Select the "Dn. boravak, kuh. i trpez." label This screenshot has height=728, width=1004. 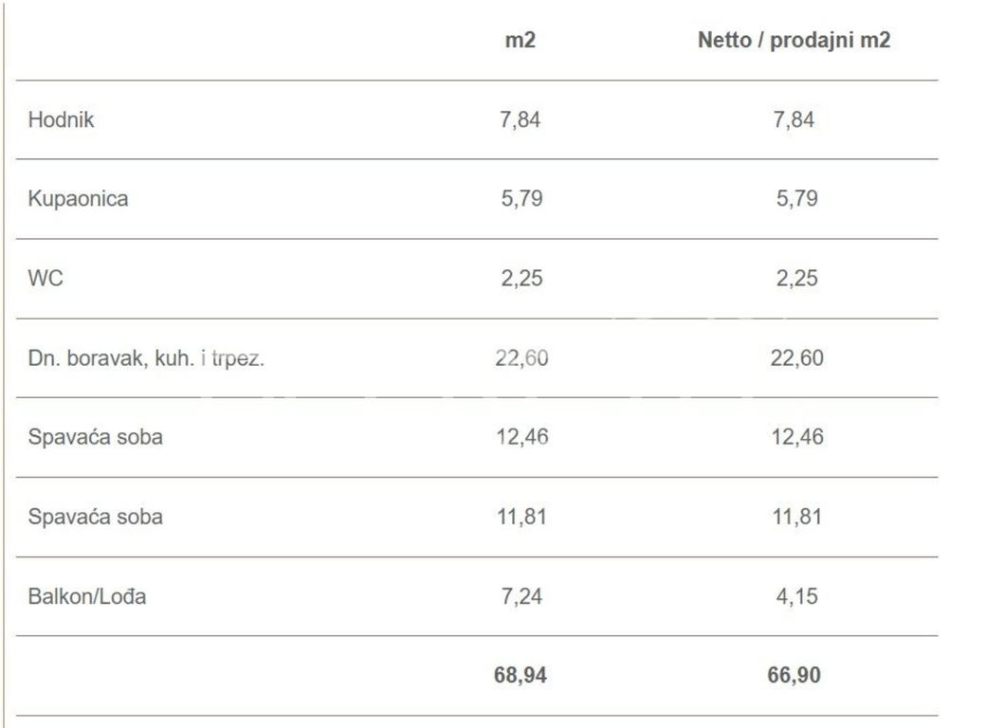pyautogui.click(x=145, y=358)
